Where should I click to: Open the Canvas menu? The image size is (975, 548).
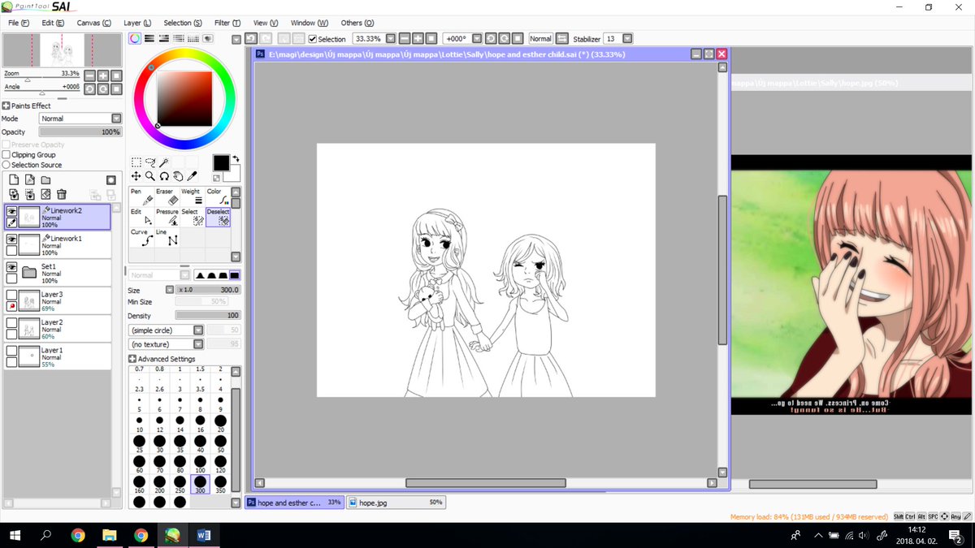[94, 23]
